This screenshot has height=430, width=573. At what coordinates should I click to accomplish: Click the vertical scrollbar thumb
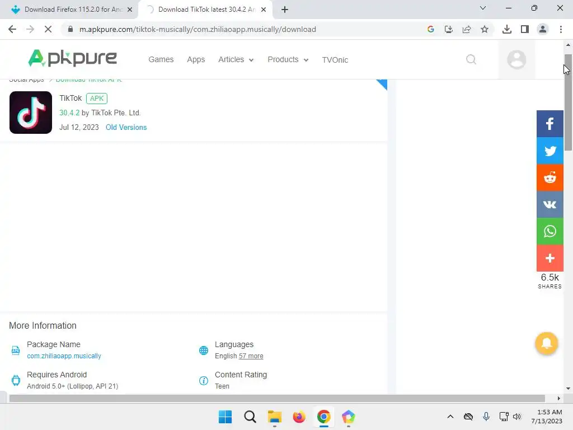tap(568, 102)
